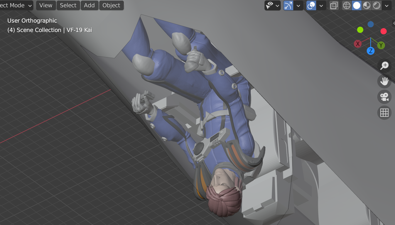
Task: Click the X axis on navigation gizmo
Action: pos(357,44)
